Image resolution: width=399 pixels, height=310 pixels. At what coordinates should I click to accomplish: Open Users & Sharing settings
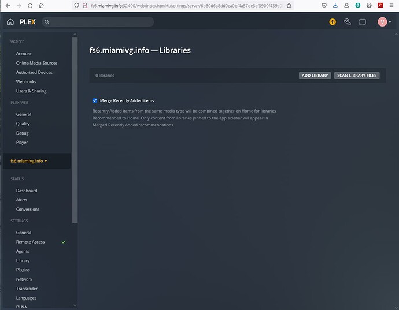click(31, 91)
